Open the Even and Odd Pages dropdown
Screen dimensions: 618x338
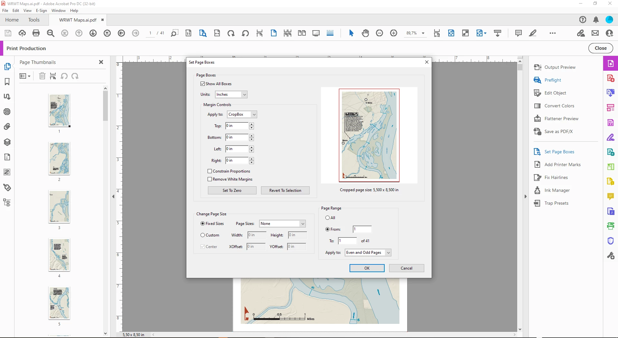[368, 253]
